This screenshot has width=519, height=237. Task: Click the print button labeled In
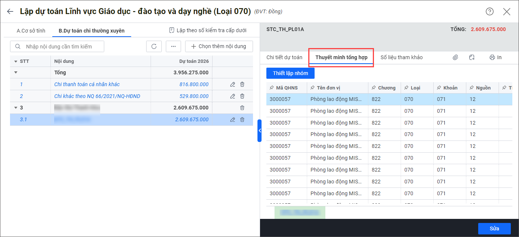(x=495, y=57)
